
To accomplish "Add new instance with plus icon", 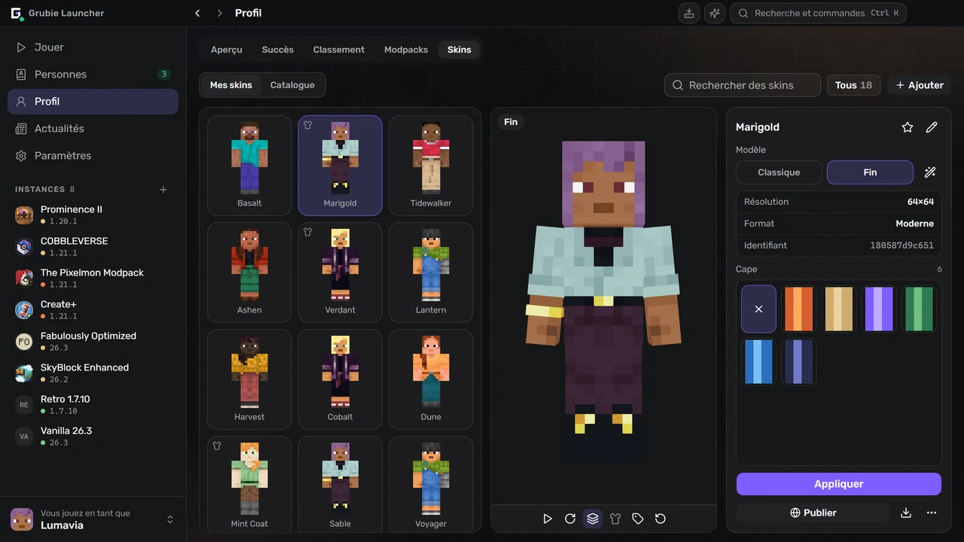I will click(x=163, y=190).
